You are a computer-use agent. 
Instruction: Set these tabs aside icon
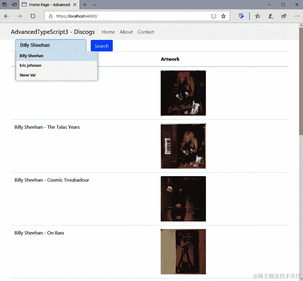click(14, 5)
